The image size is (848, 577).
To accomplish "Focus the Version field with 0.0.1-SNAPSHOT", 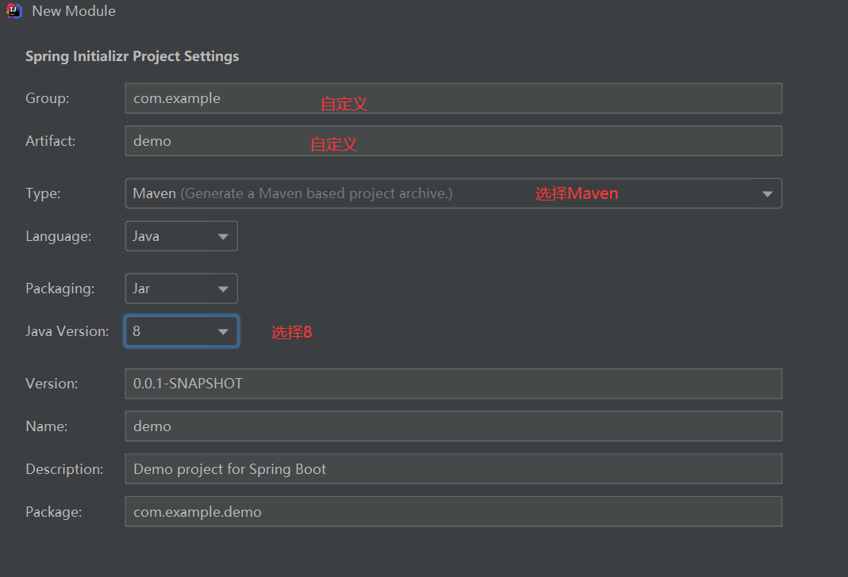I will (453, 384).
